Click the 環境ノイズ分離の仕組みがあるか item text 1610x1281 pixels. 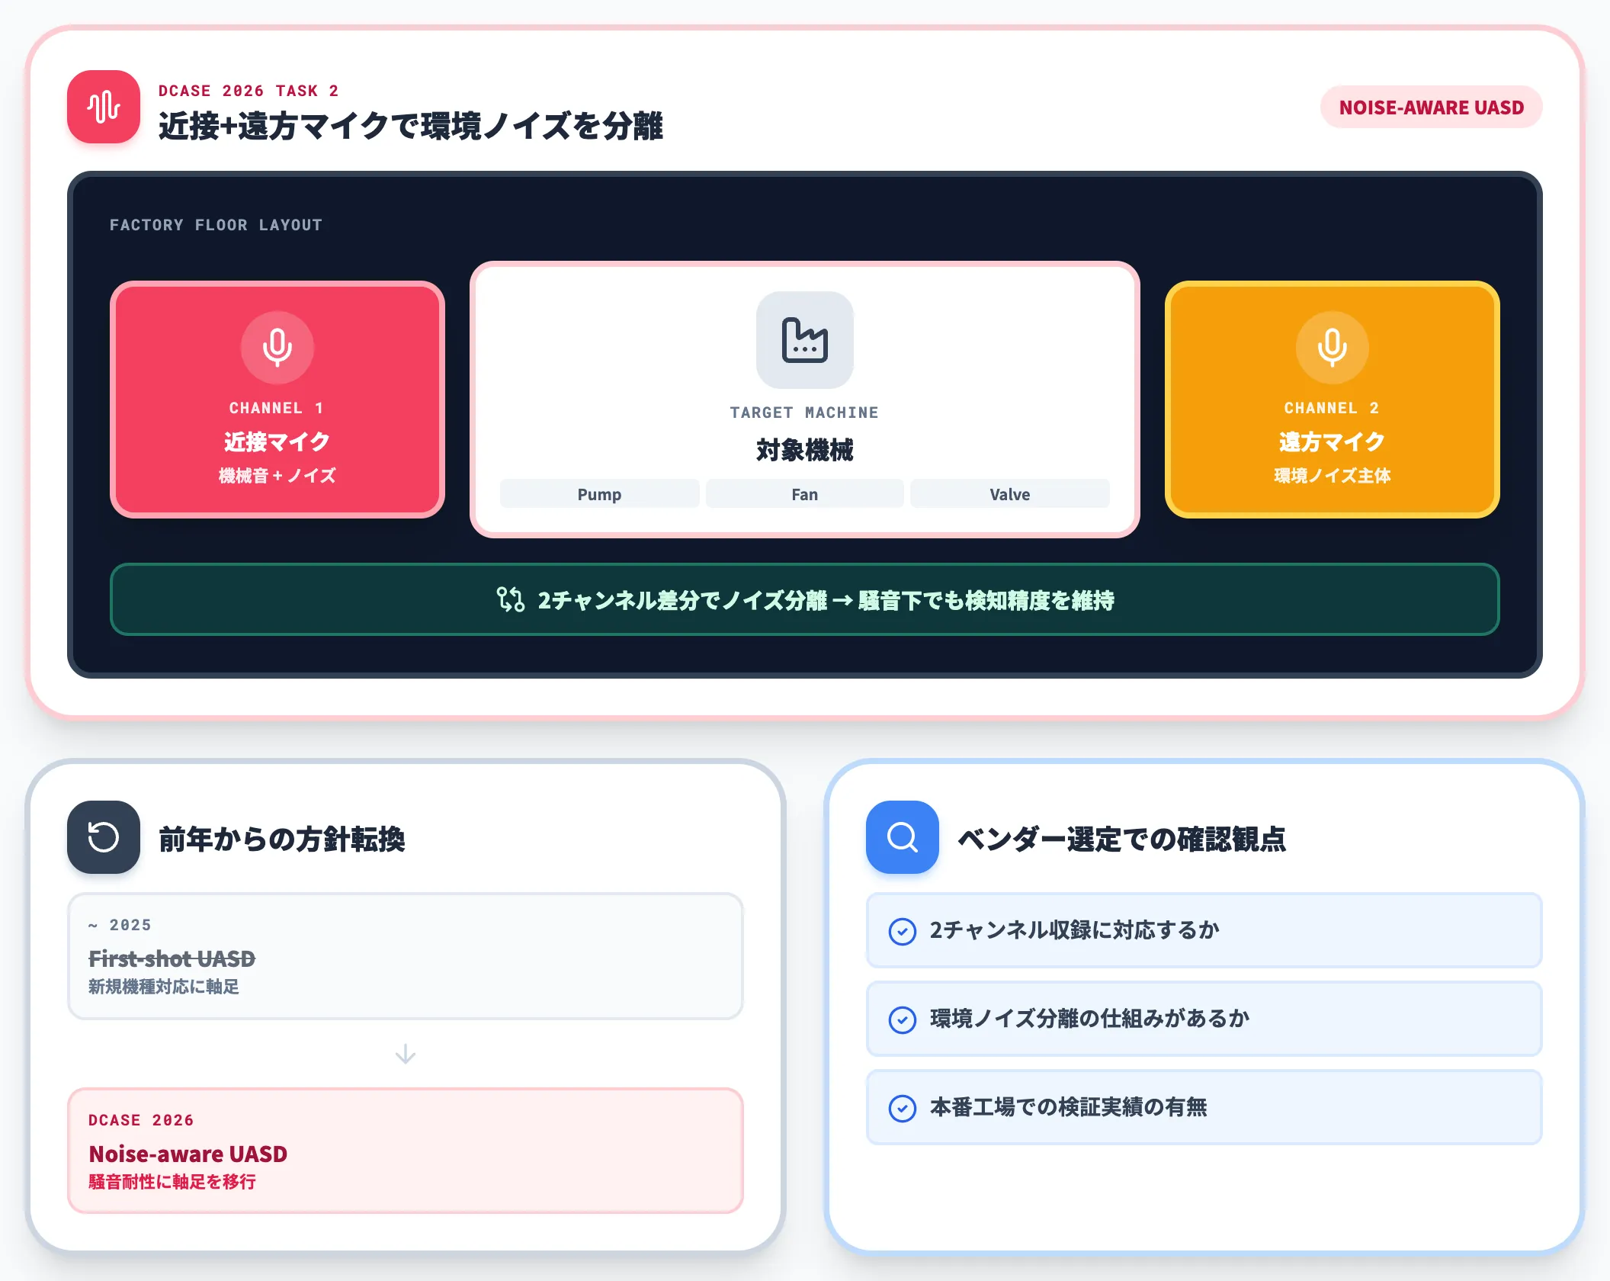point(1089,1019)
